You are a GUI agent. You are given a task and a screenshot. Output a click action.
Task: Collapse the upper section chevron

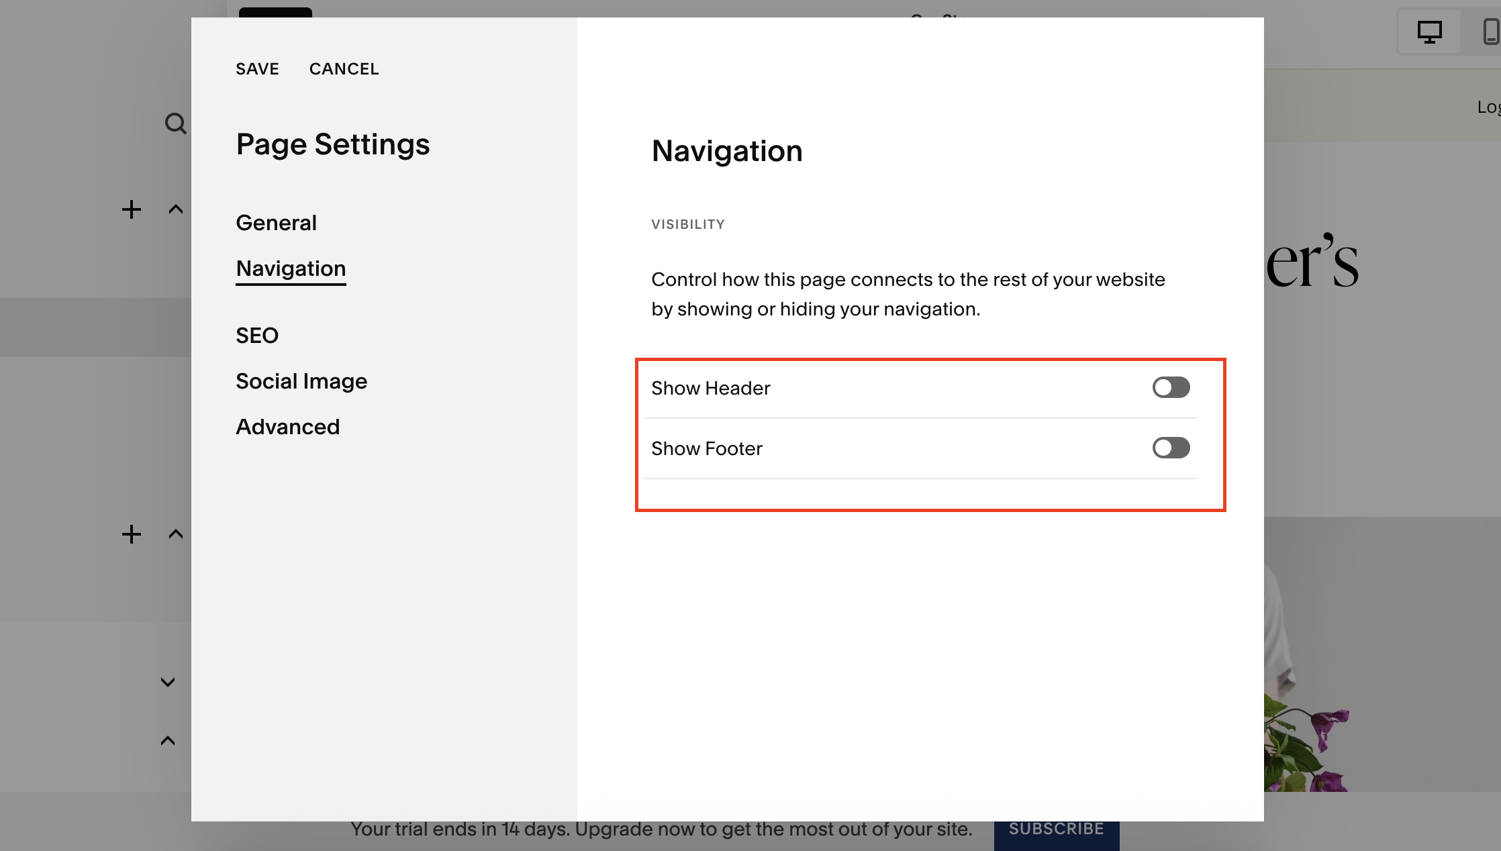coord(175,209)
